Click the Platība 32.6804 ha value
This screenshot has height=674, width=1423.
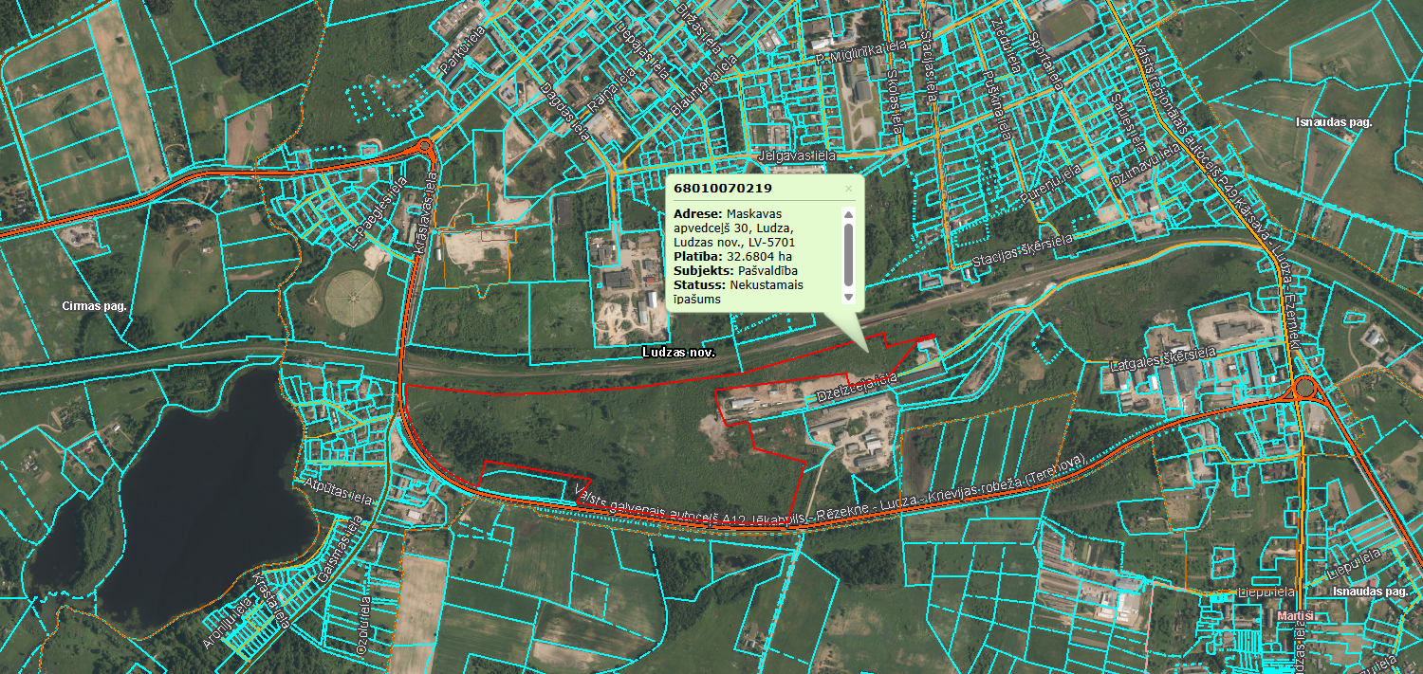point(758,256)
